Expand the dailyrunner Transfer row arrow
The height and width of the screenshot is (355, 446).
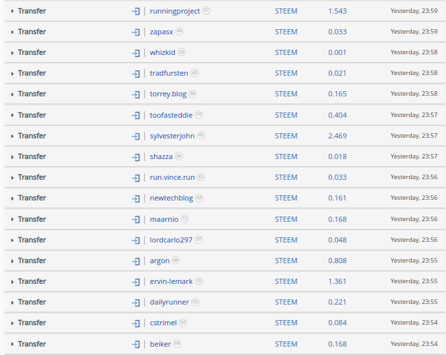12,303
